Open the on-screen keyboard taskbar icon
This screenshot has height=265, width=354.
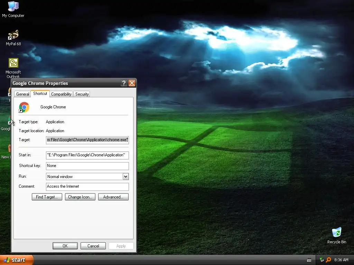[x=309, y=260]
